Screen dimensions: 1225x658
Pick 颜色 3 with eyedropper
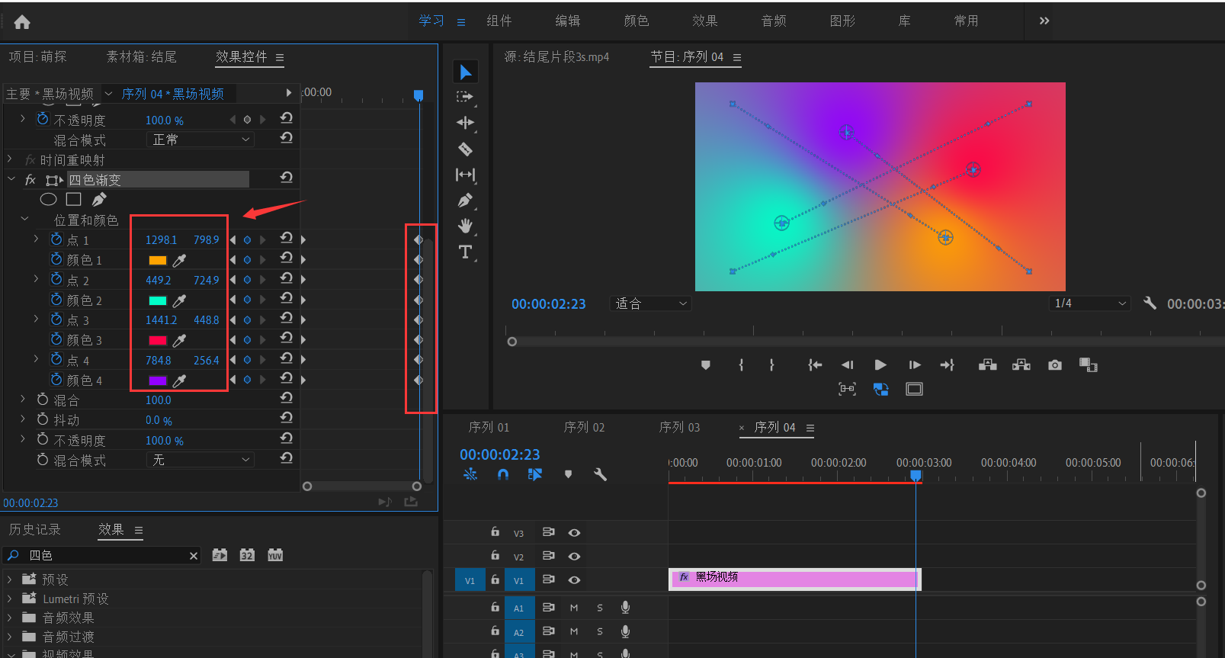click(179, 341)
